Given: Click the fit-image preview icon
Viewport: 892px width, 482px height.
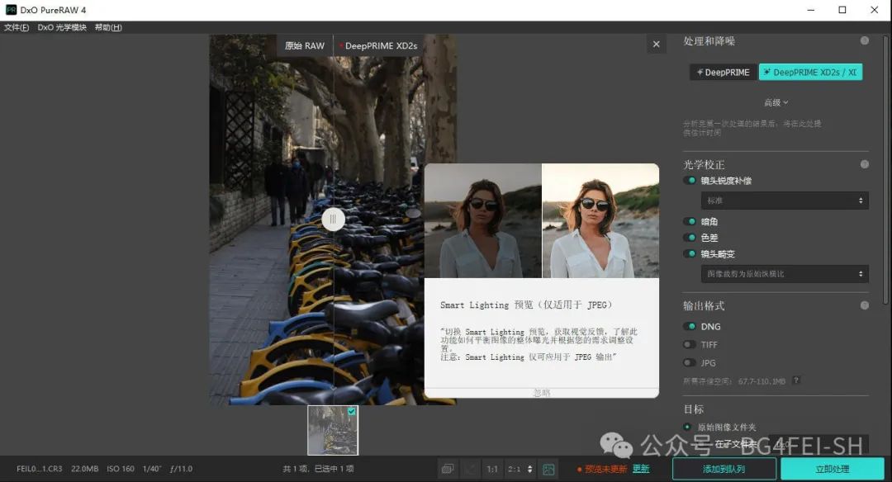Looking at the screenshot, I should (548, 469).
